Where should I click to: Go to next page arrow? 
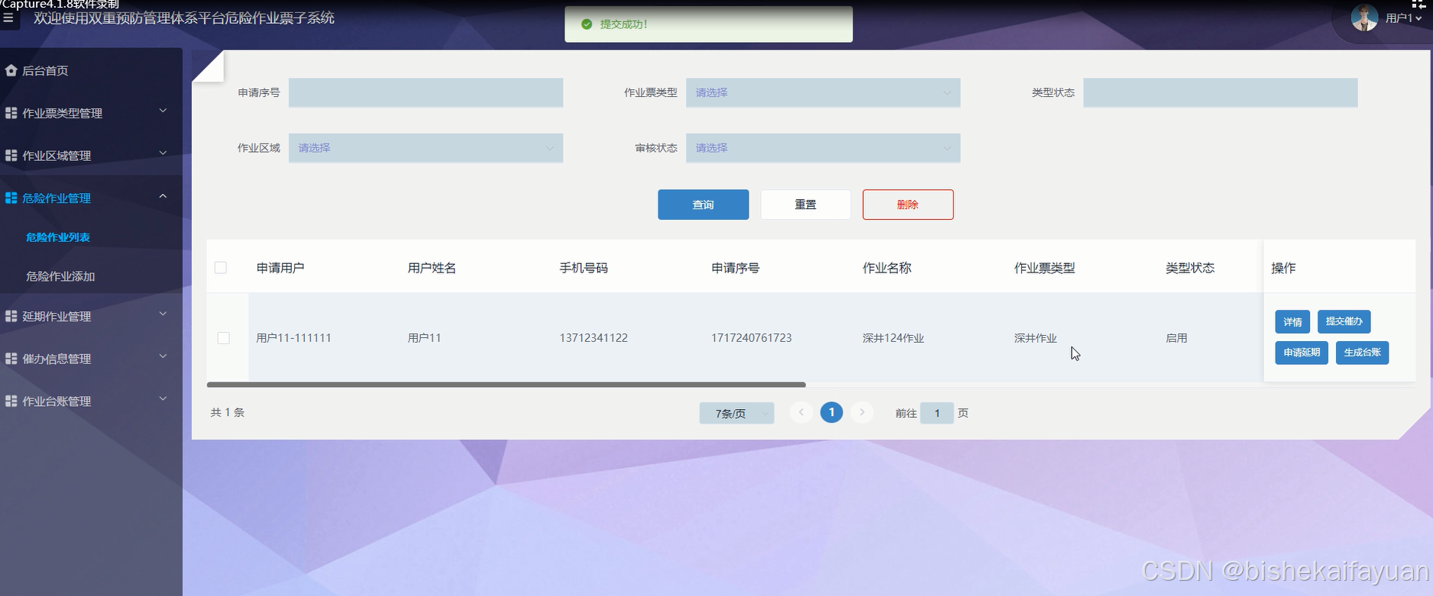click(862, 412)
